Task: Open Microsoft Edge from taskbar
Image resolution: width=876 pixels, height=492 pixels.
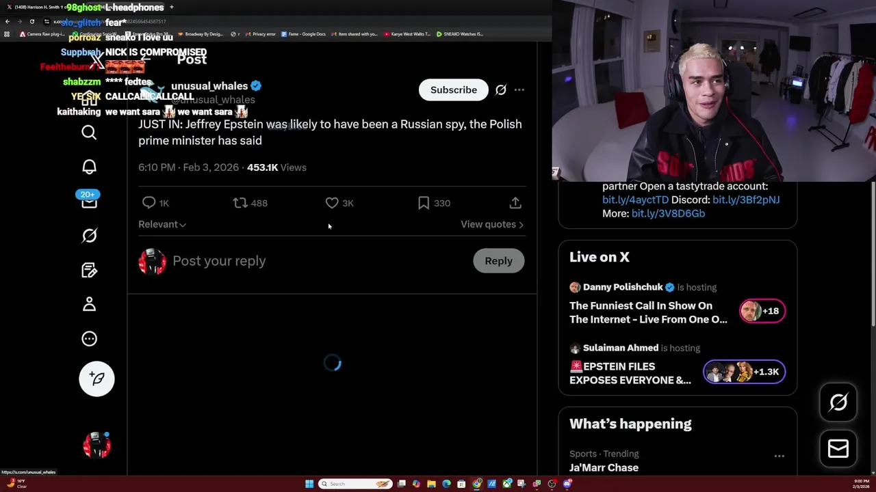Action: coord(446,484)
